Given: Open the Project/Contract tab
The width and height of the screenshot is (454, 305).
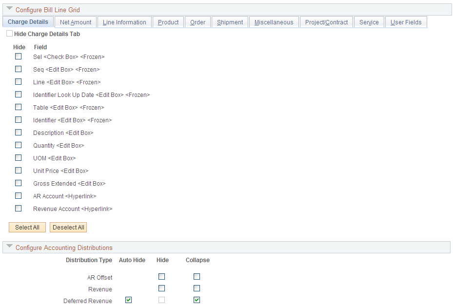Looking at the screenshot, I should pyautogui.click(x=326, y=22).
